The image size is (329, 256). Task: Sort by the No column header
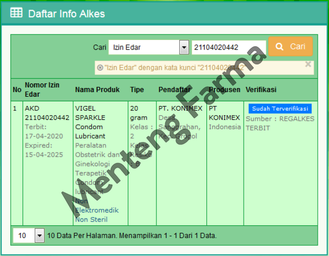(17, 90)
